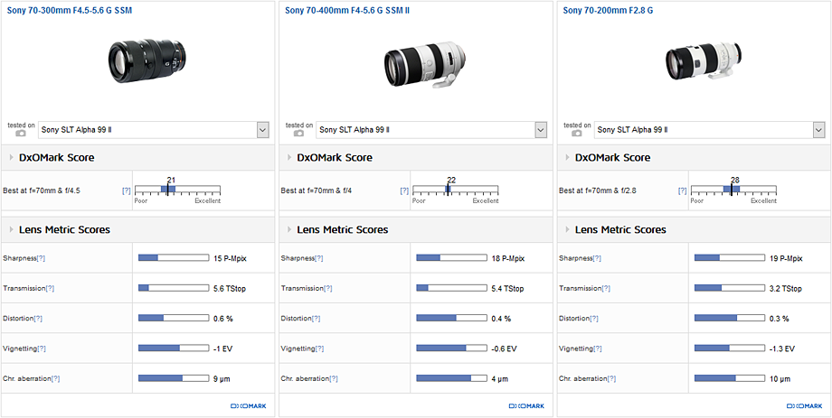Collapse Lens Metric Scores for 70-400mm lens
This screenshot has width=832, height=418.
[x=289, y=229]
